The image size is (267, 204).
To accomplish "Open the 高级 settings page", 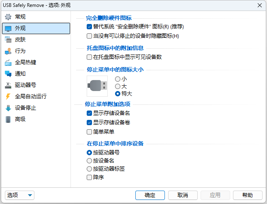I will [x=36, y=119].
